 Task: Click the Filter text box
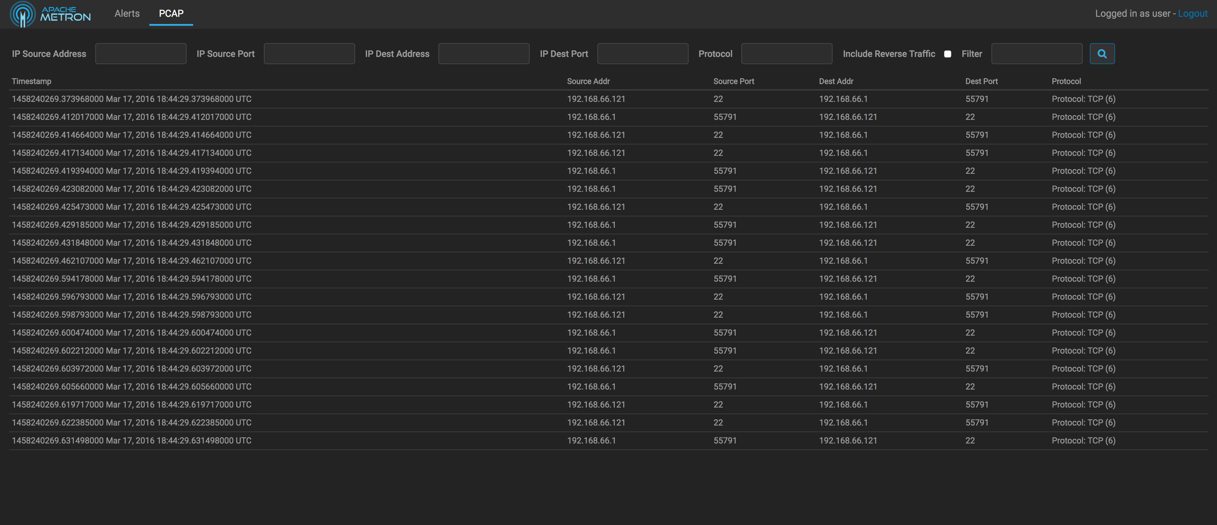tap(1036, 54)
